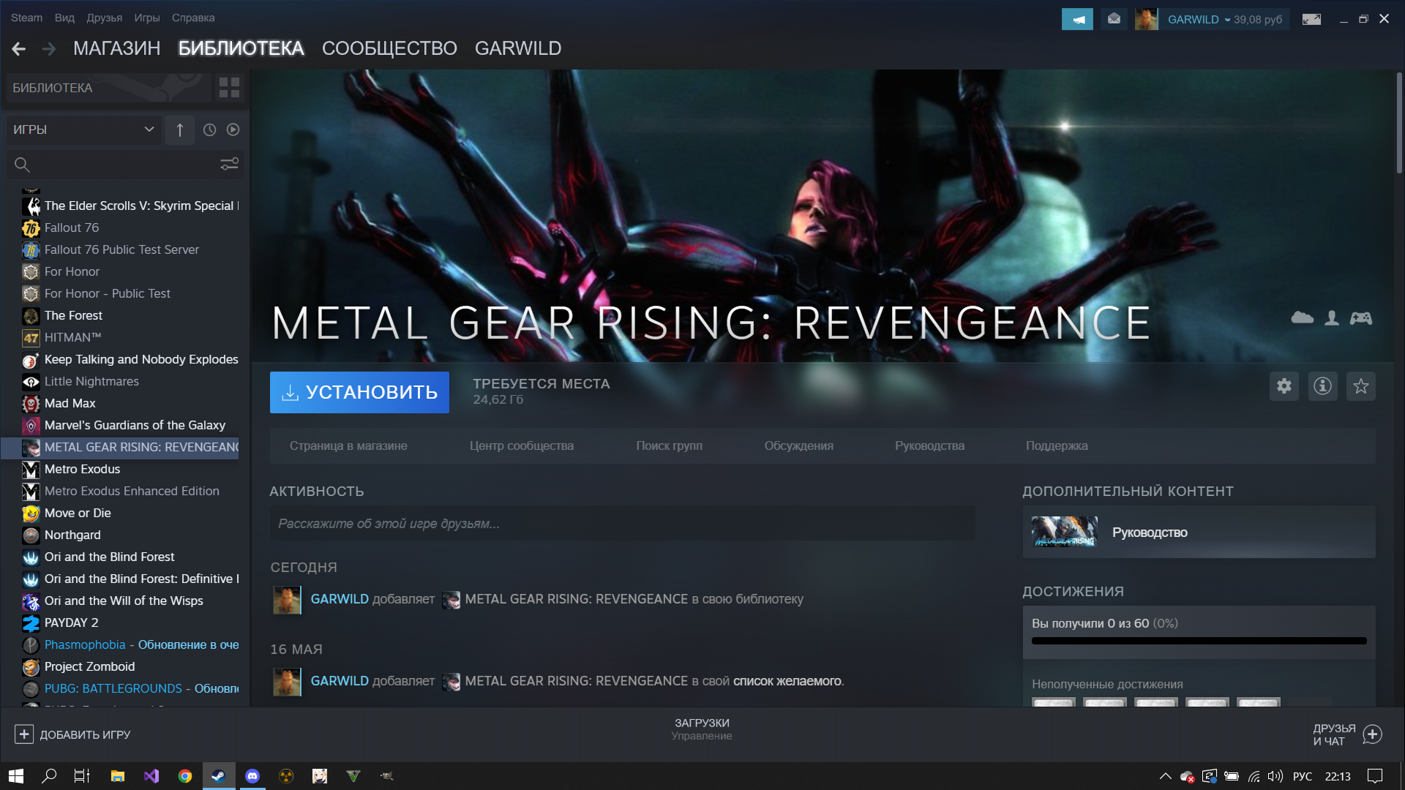Viewport: 1405px width, 790px height.
Task: Navigate to МАГАЗИН section
Action: click(x=117, y=48)
